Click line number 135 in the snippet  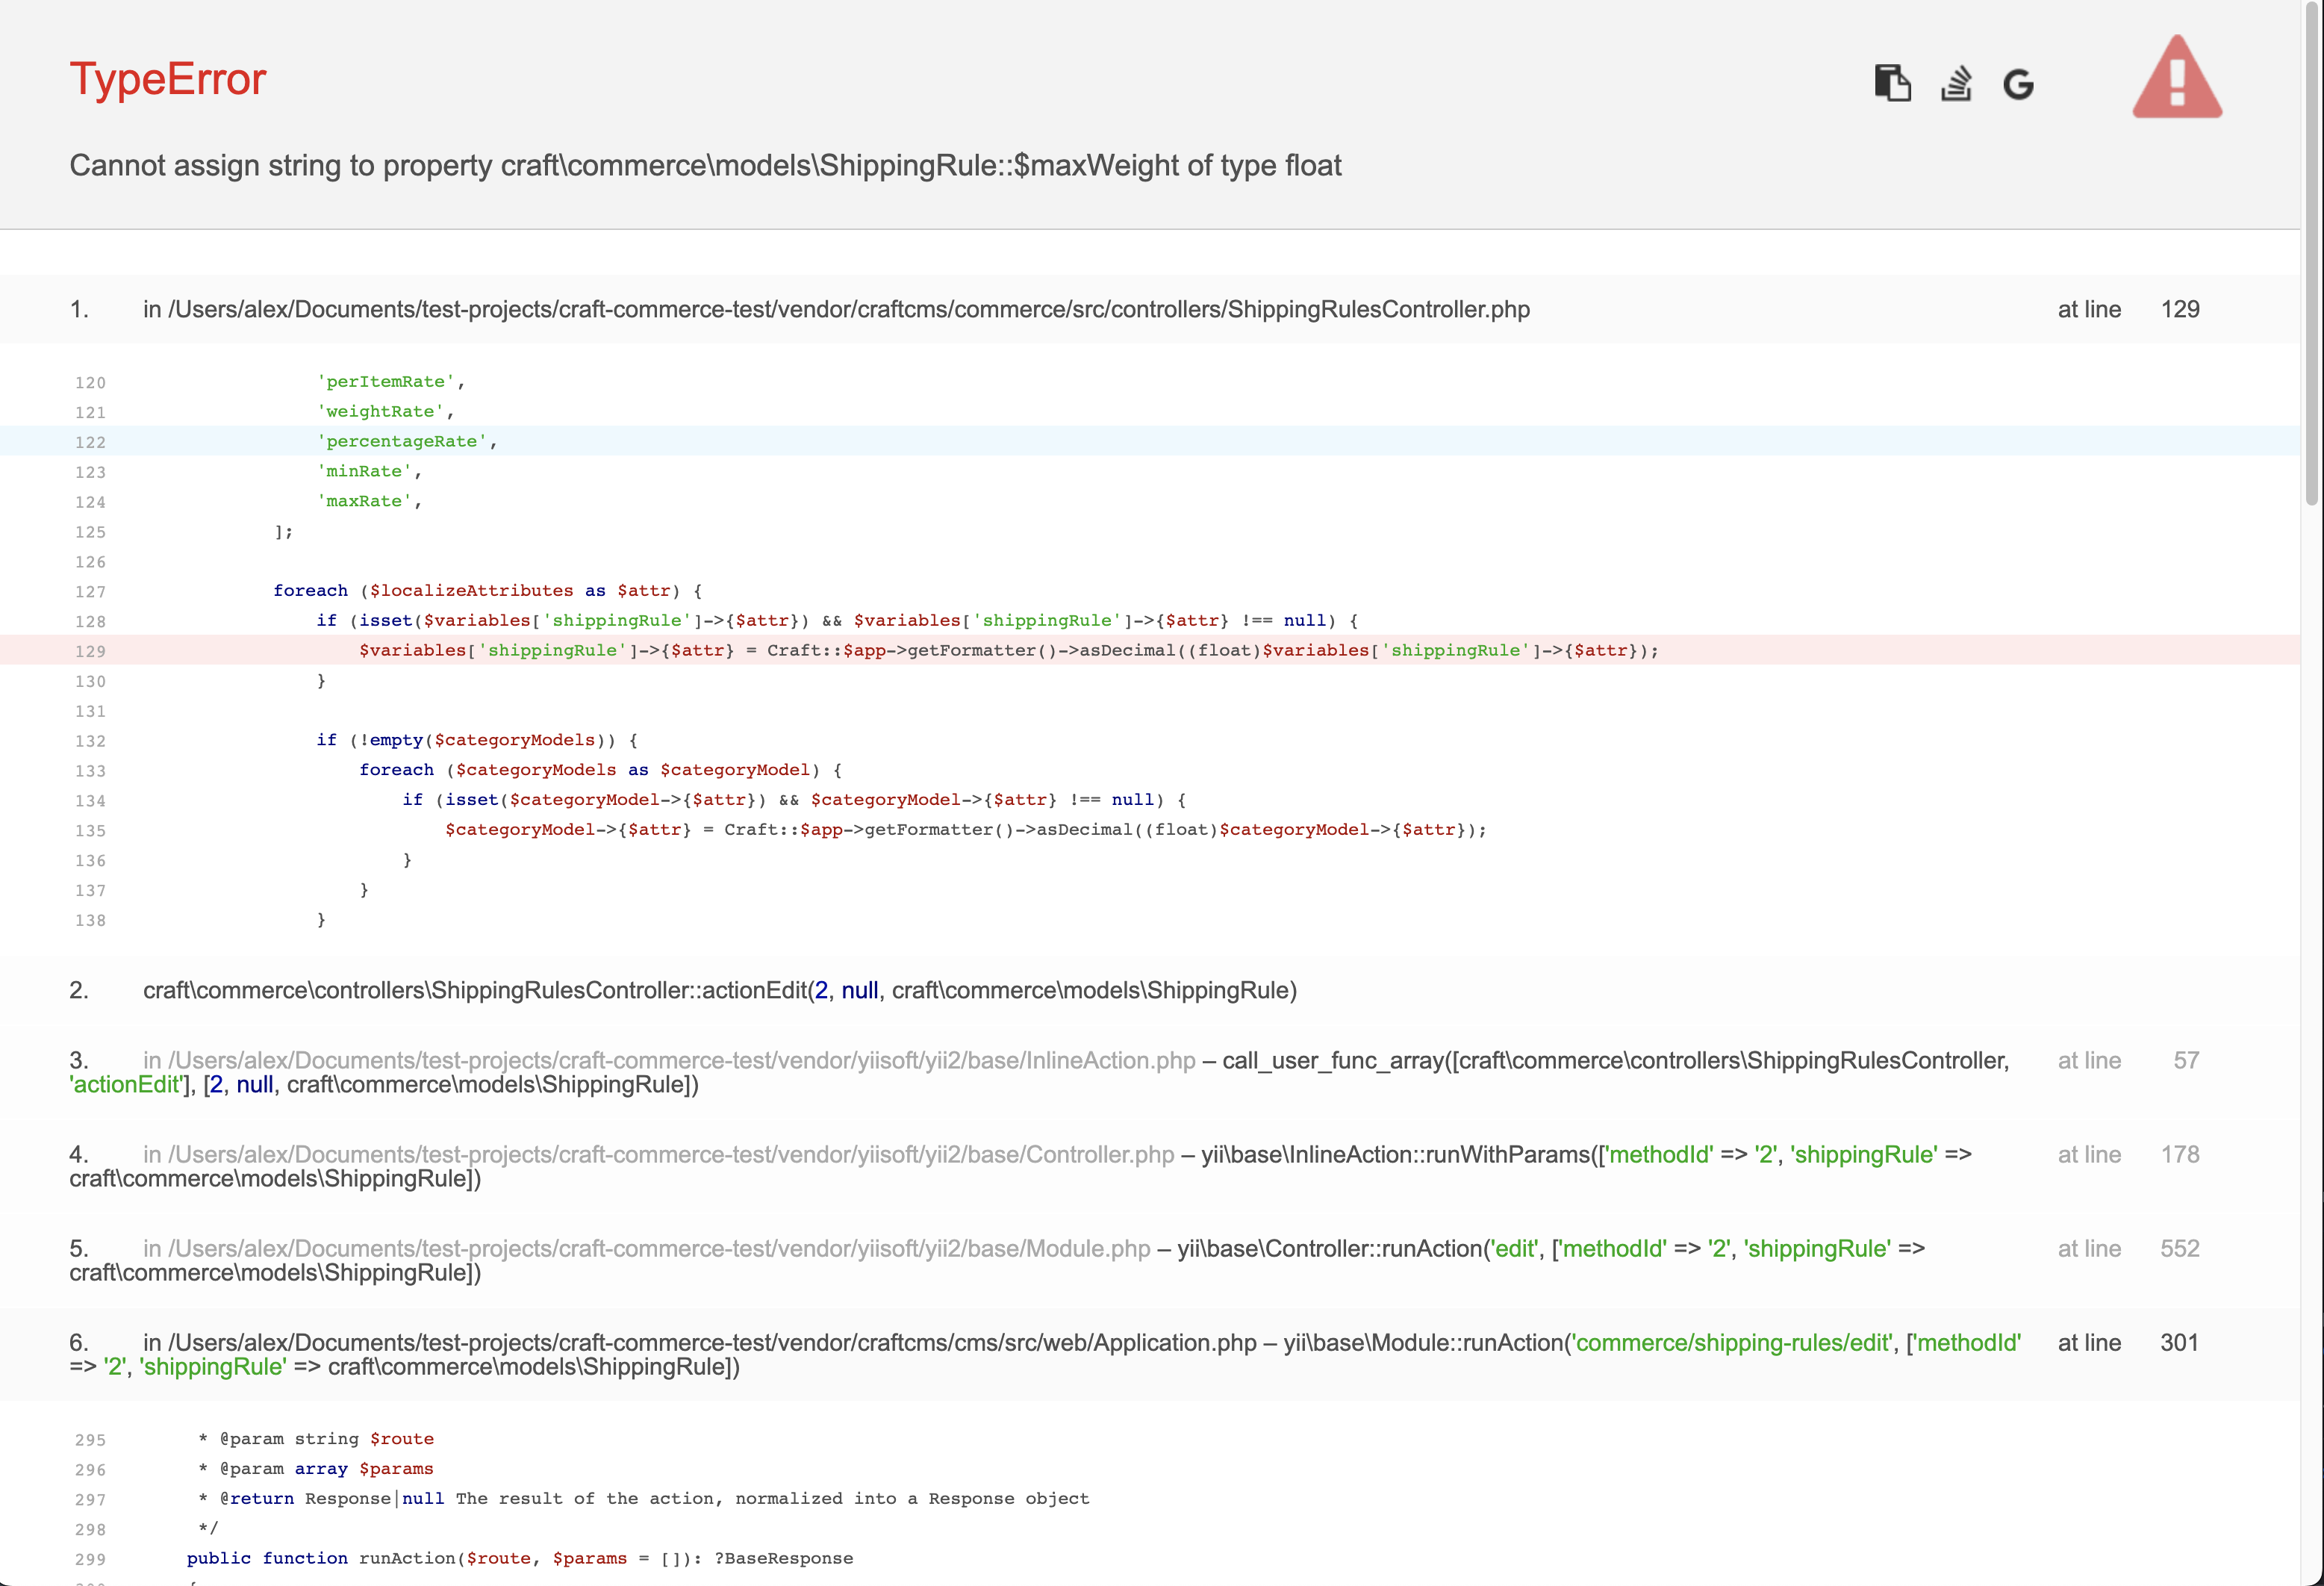click(x=90, y=830)
